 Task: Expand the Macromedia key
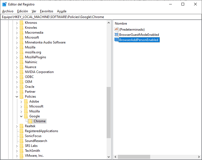pos(17,33)
